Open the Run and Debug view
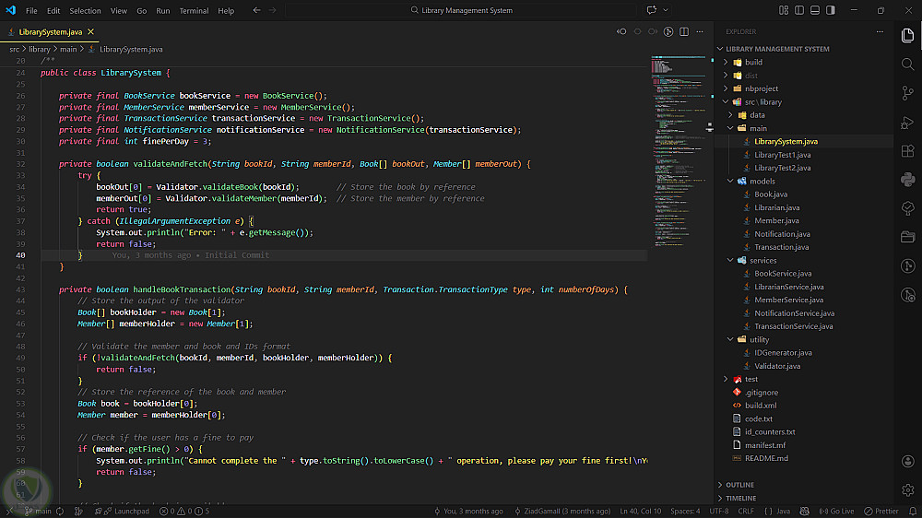The image size is (922, 518). 908,123
